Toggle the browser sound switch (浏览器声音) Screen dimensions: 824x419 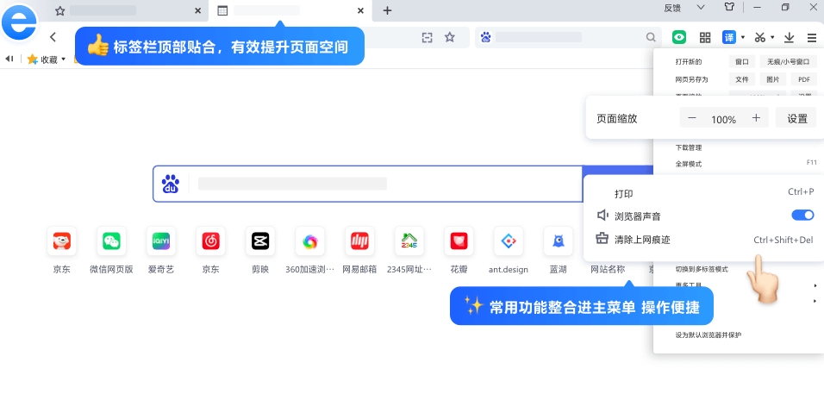[802, 216]
